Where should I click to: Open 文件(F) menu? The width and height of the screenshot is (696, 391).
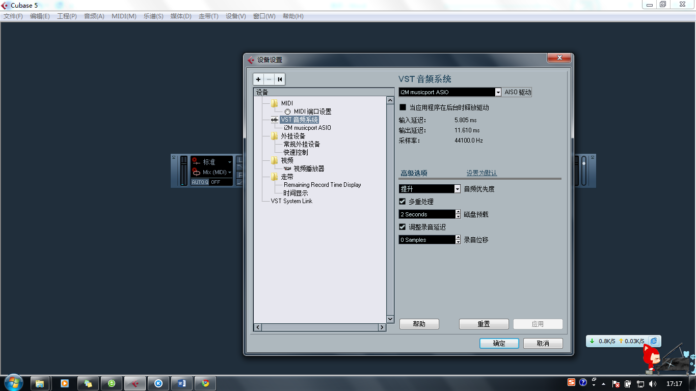click(x=13, y=16)
